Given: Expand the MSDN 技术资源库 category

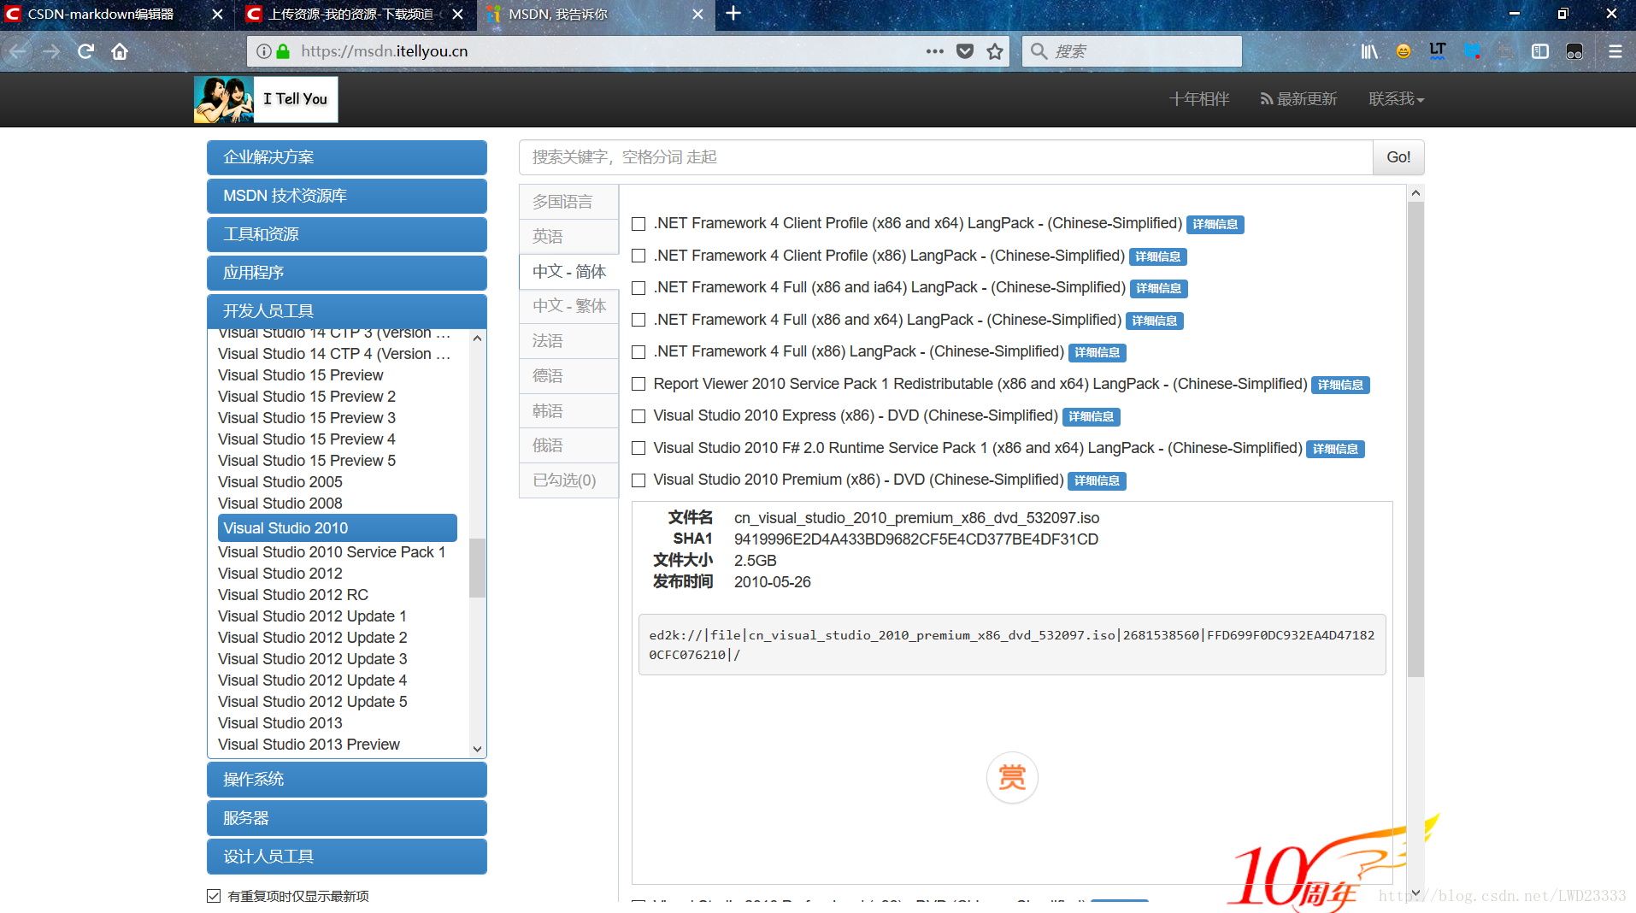Looking at the screenshot, I should [347, 196].
